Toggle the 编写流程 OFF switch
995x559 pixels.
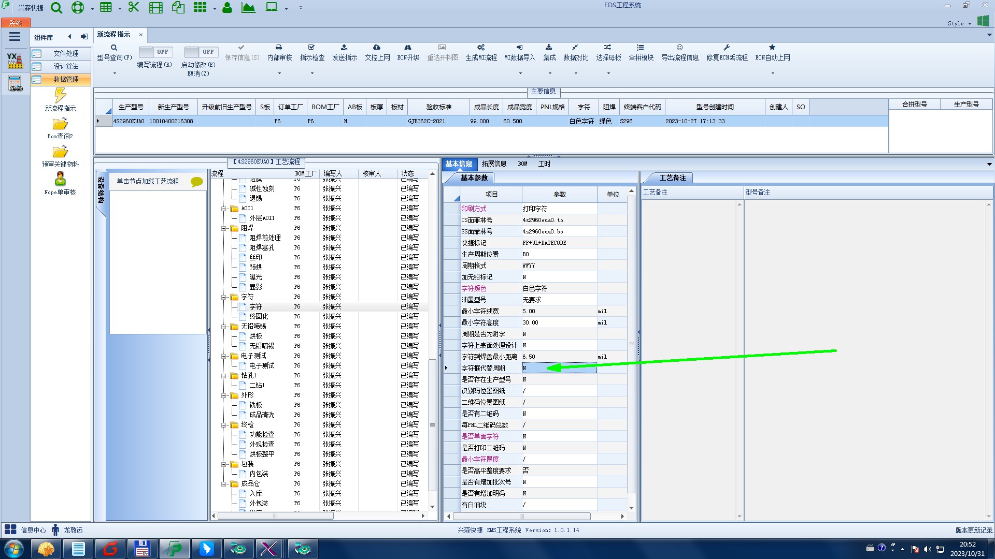(x=155, y=52)
